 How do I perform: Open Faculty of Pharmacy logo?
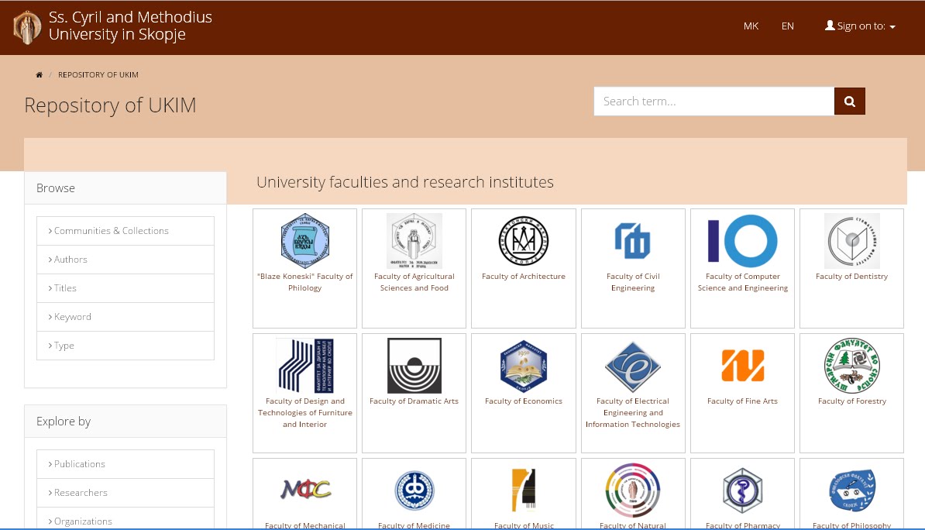[x=743, y=490]
